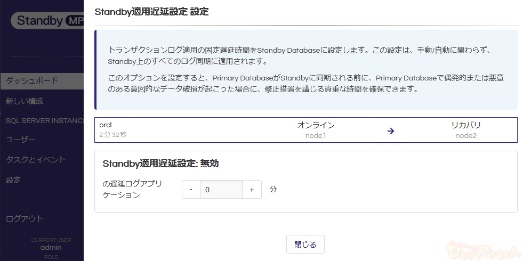This screenshot has width=523, height=261.
Task: Click the オンライン node1 status
Action: tap(316, 126)
